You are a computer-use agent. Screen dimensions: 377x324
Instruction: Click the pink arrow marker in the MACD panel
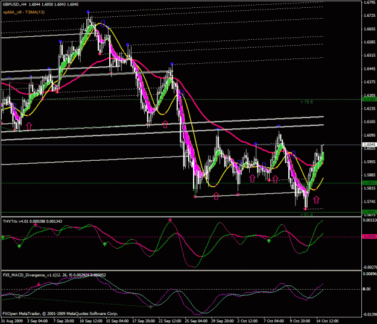click(x=39, y=285)
